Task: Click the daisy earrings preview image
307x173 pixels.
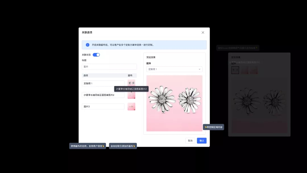Action: 174,103
